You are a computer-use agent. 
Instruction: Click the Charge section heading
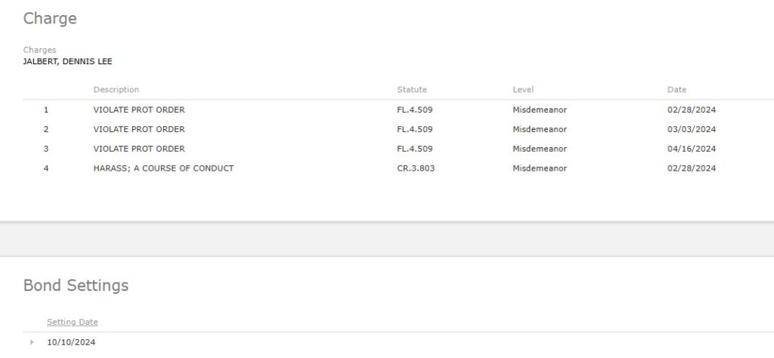pos(50,19)
